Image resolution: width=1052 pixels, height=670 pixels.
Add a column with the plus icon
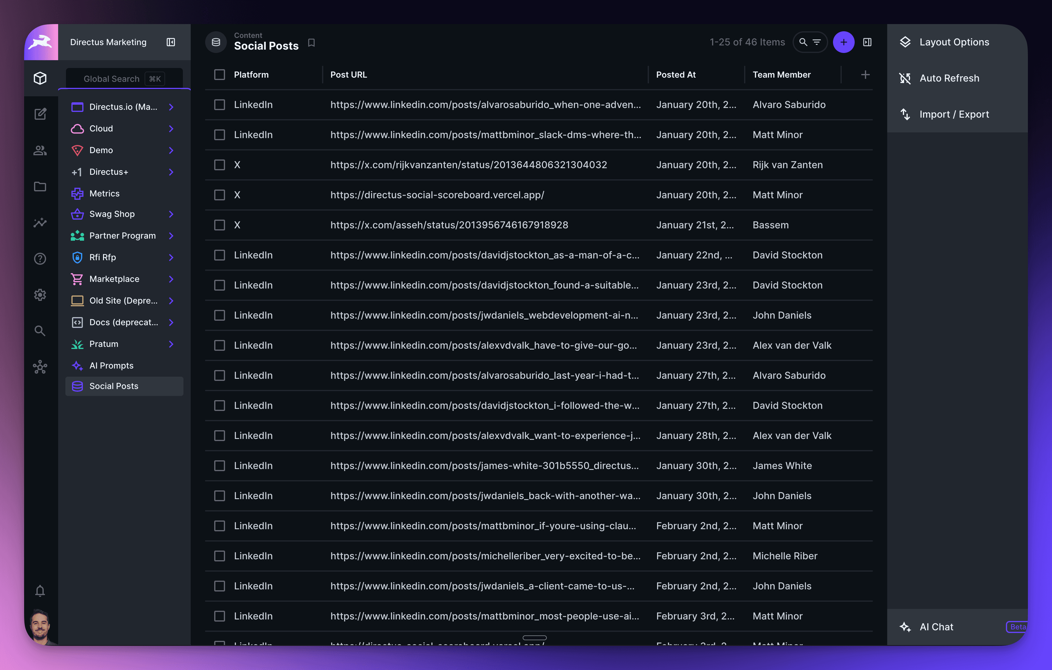(866, 75)
